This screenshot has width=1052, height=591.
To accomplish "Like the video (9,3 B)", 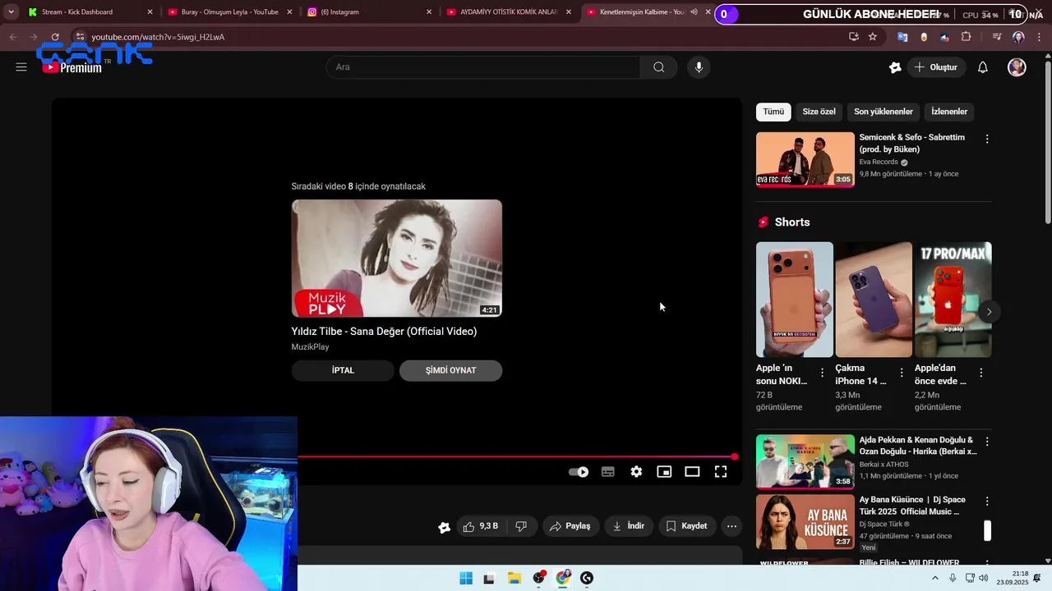I will (481, 526).
